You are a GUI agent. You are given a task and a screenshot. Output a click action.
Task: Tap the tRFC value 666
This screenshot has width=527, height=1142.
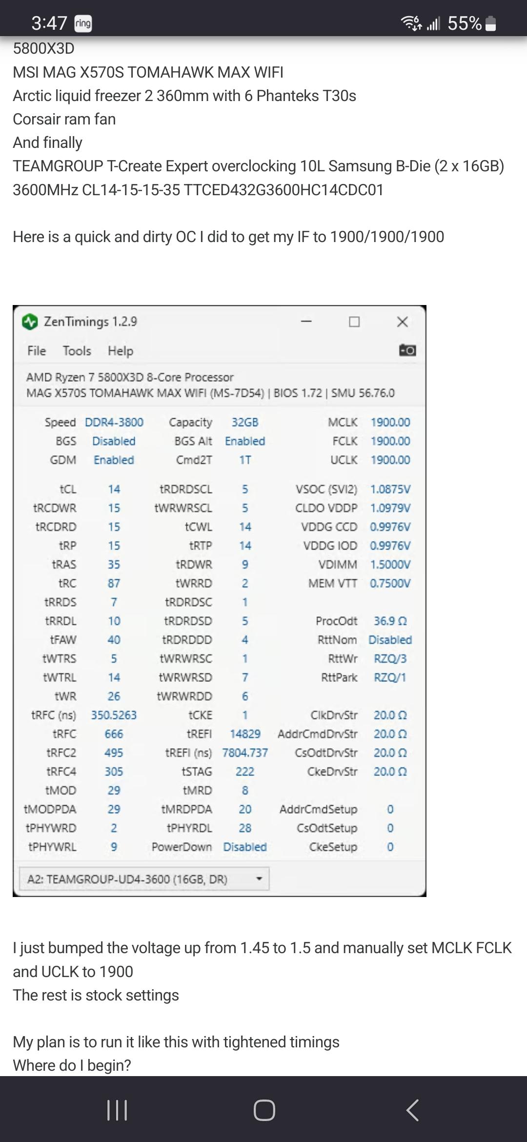[x=114, y=734]
